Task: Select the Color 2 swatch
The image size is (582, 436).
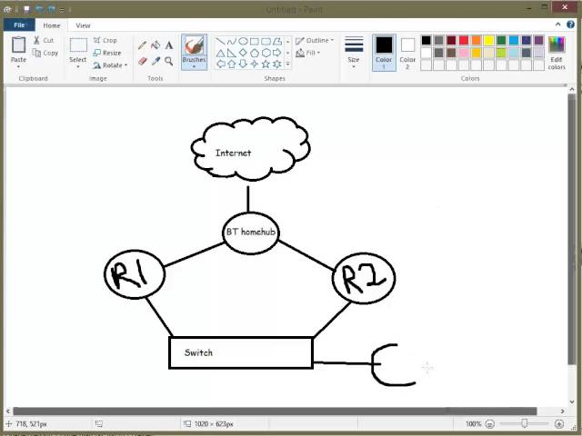Action: click(x=407, y=53)
